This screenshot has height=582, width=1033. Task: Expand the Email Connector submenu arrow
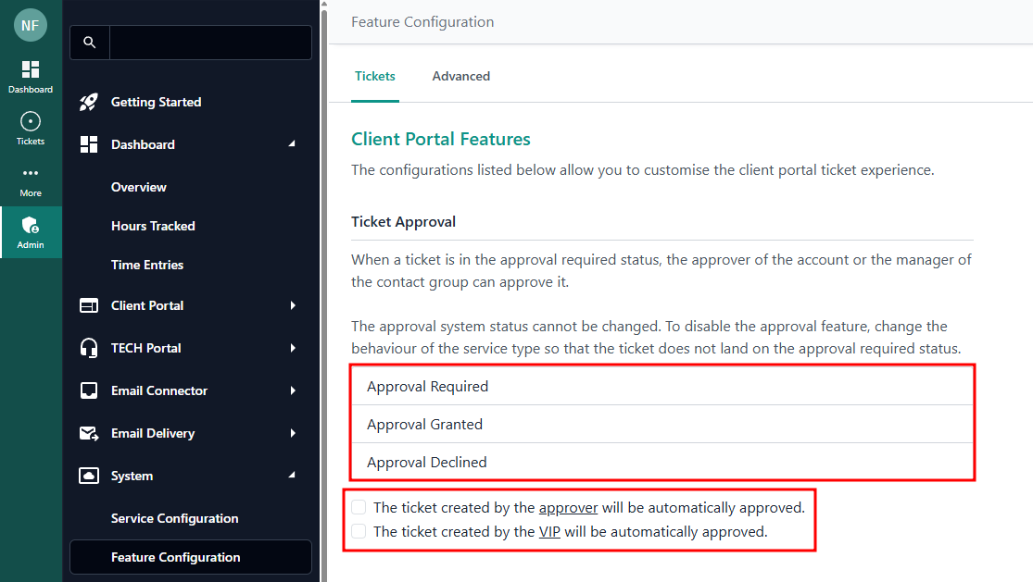click(293, 390)
